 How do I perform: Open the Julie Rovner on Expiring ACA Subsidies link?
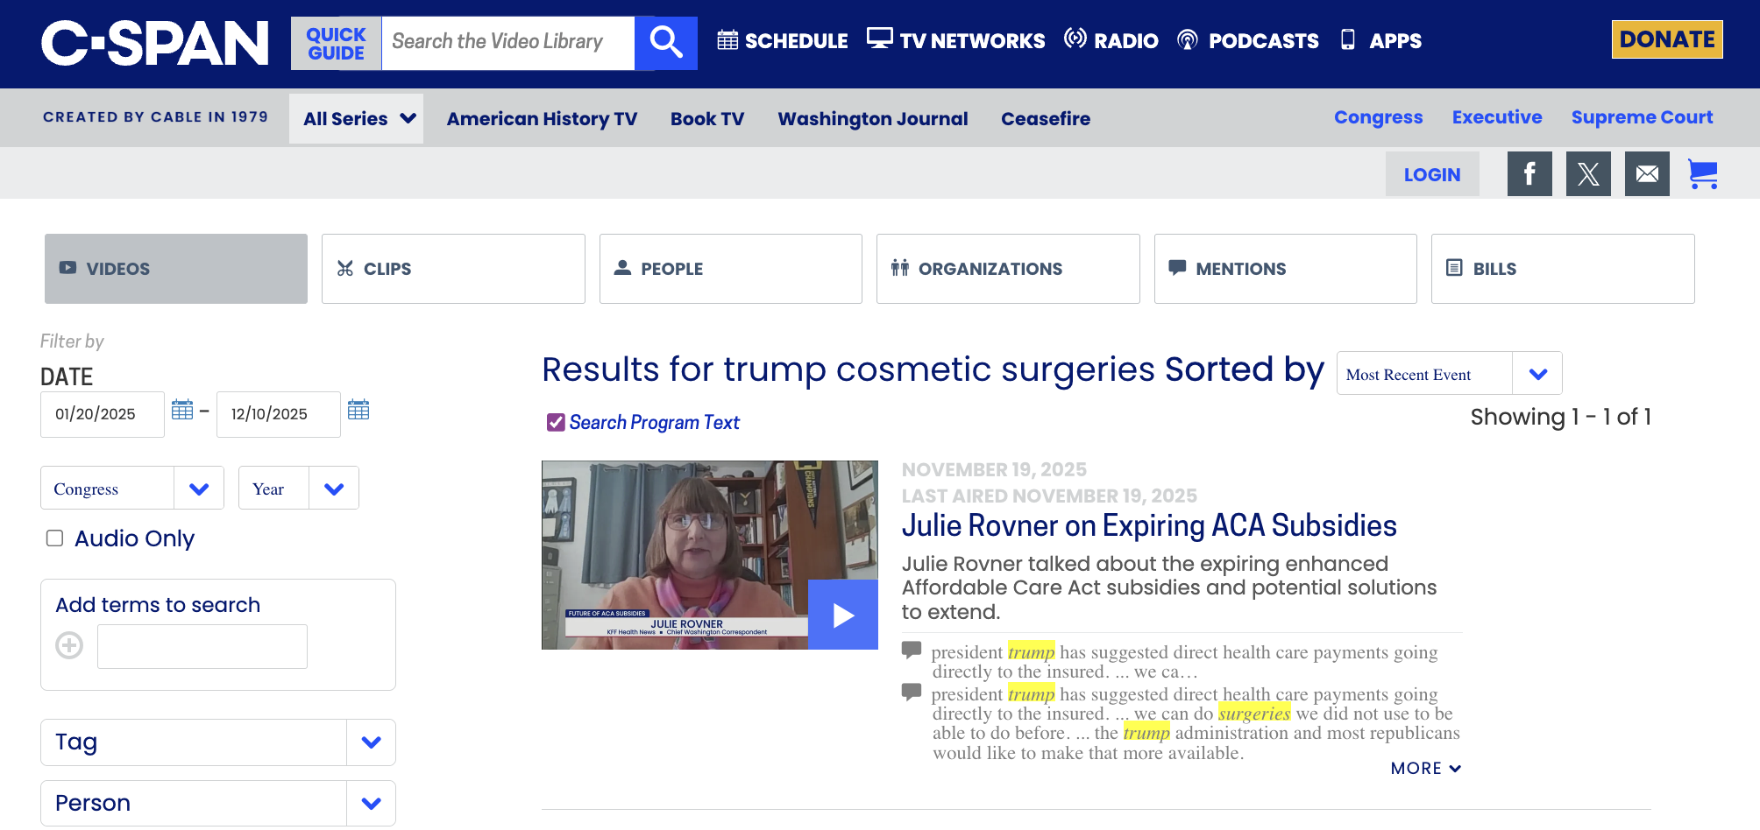pyautogui.click(x=1148, y=526)
